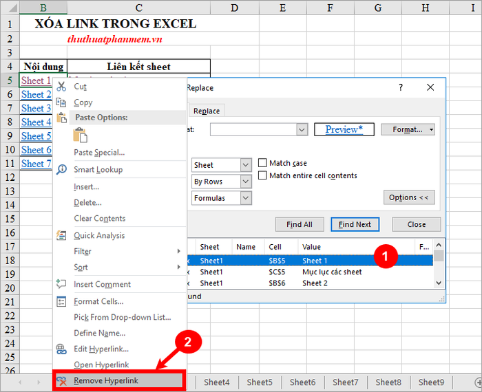Close the Find and Replace dialog via X
The image size is (482, 392).
(x=430, y=87)
